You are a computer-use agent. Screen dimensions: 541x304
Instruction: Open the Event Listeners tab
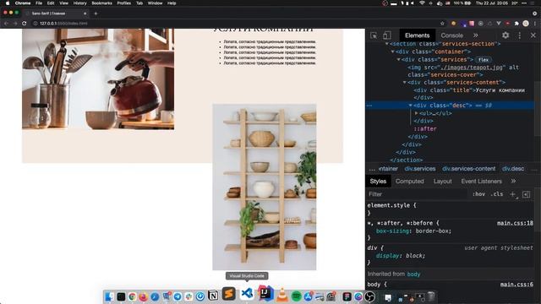click(481, 182)
